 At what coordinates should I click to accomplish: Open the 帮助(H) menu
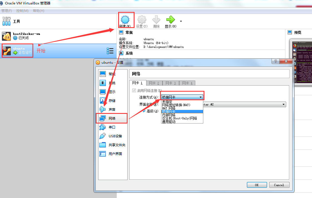tap(39, 11)
